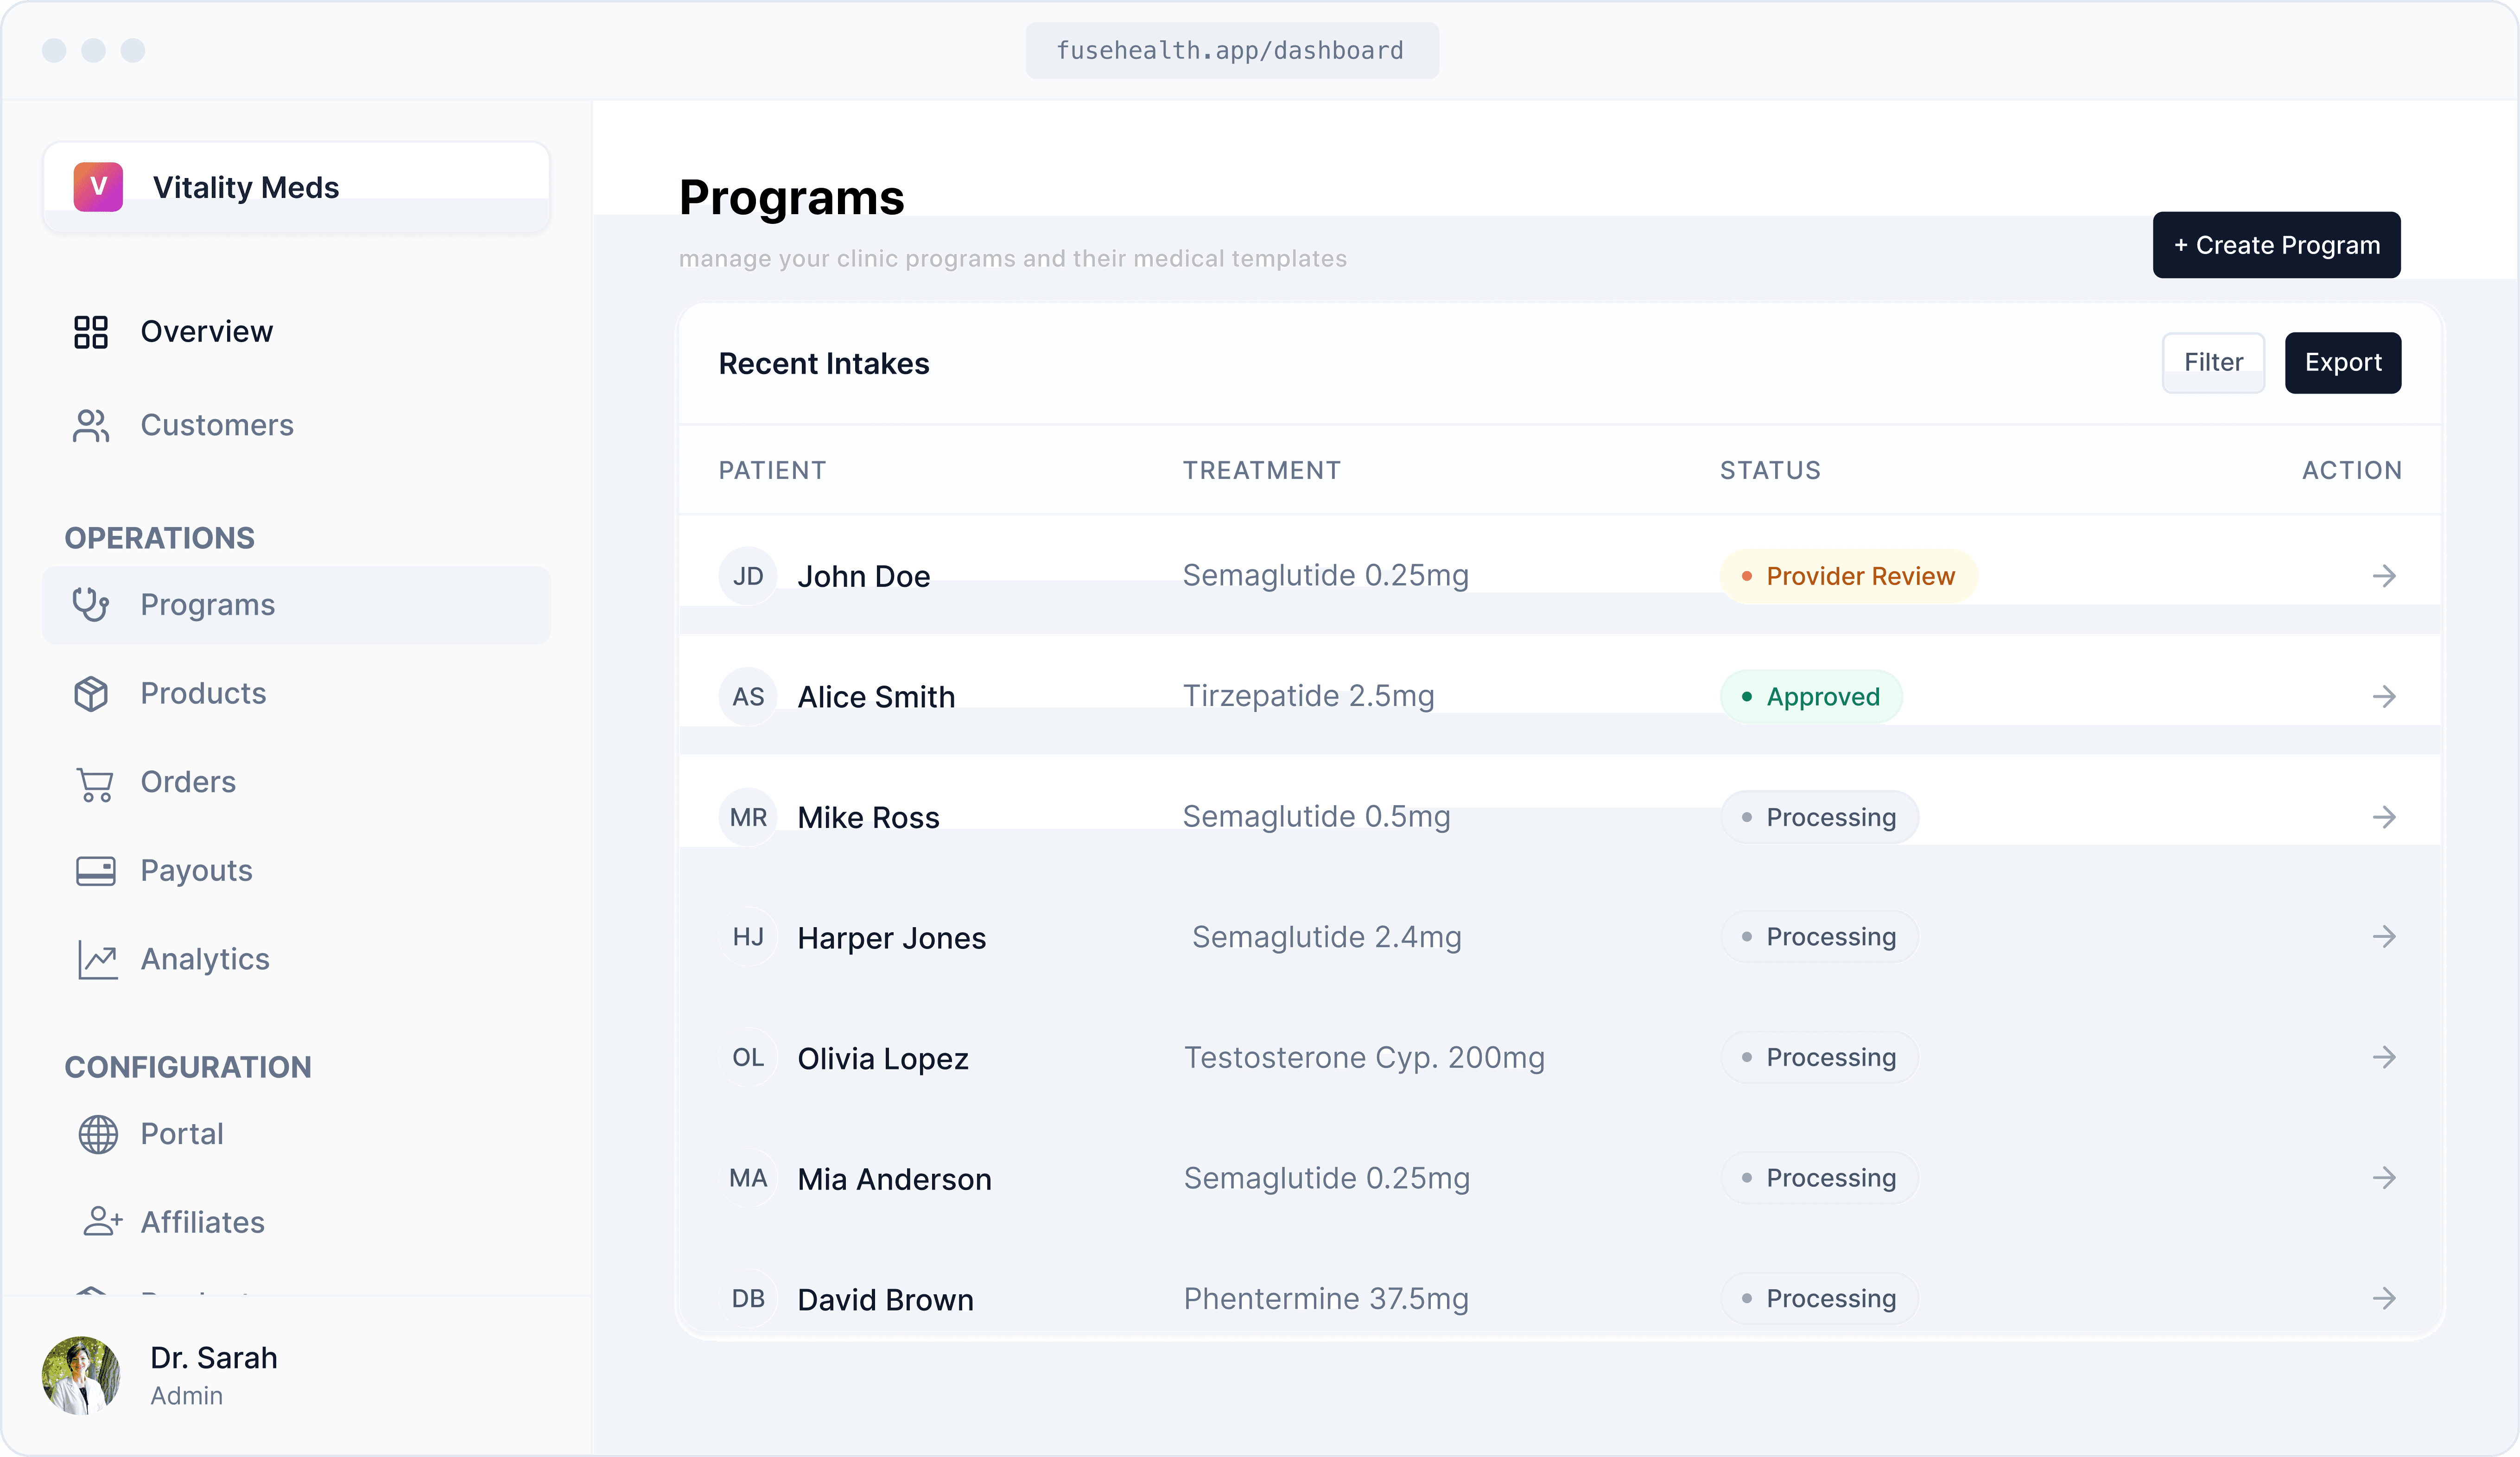Screen dimensions: 2520x1457
Task: Click the Export button
Action: point(2342,363)
